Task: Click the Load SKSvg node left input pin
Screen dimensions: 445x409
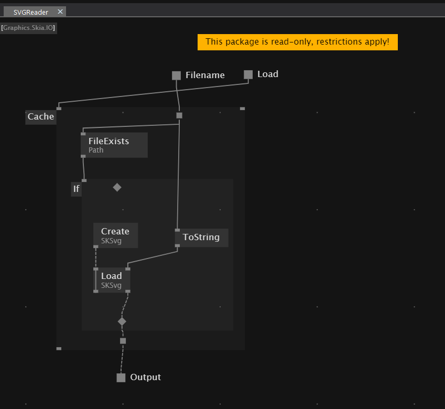Action: (x=96, y=269)
